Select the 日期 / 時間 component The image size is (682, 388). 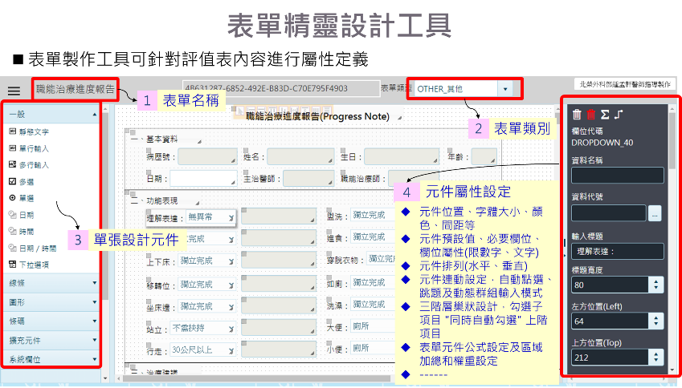(x=33, y=249)
